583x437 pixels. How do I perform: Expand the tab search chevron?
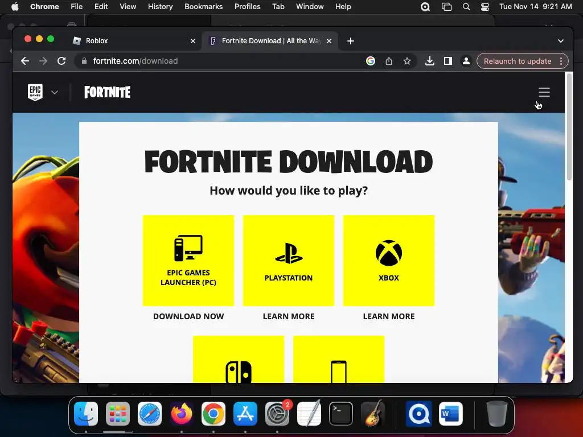[x=561, y=41]
